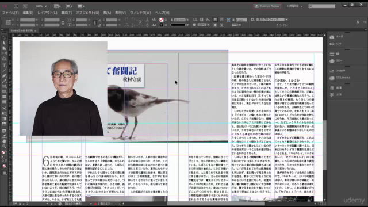Open the CC Libraries panel button
Screen dimensions: 368x207
pos(340,78)
